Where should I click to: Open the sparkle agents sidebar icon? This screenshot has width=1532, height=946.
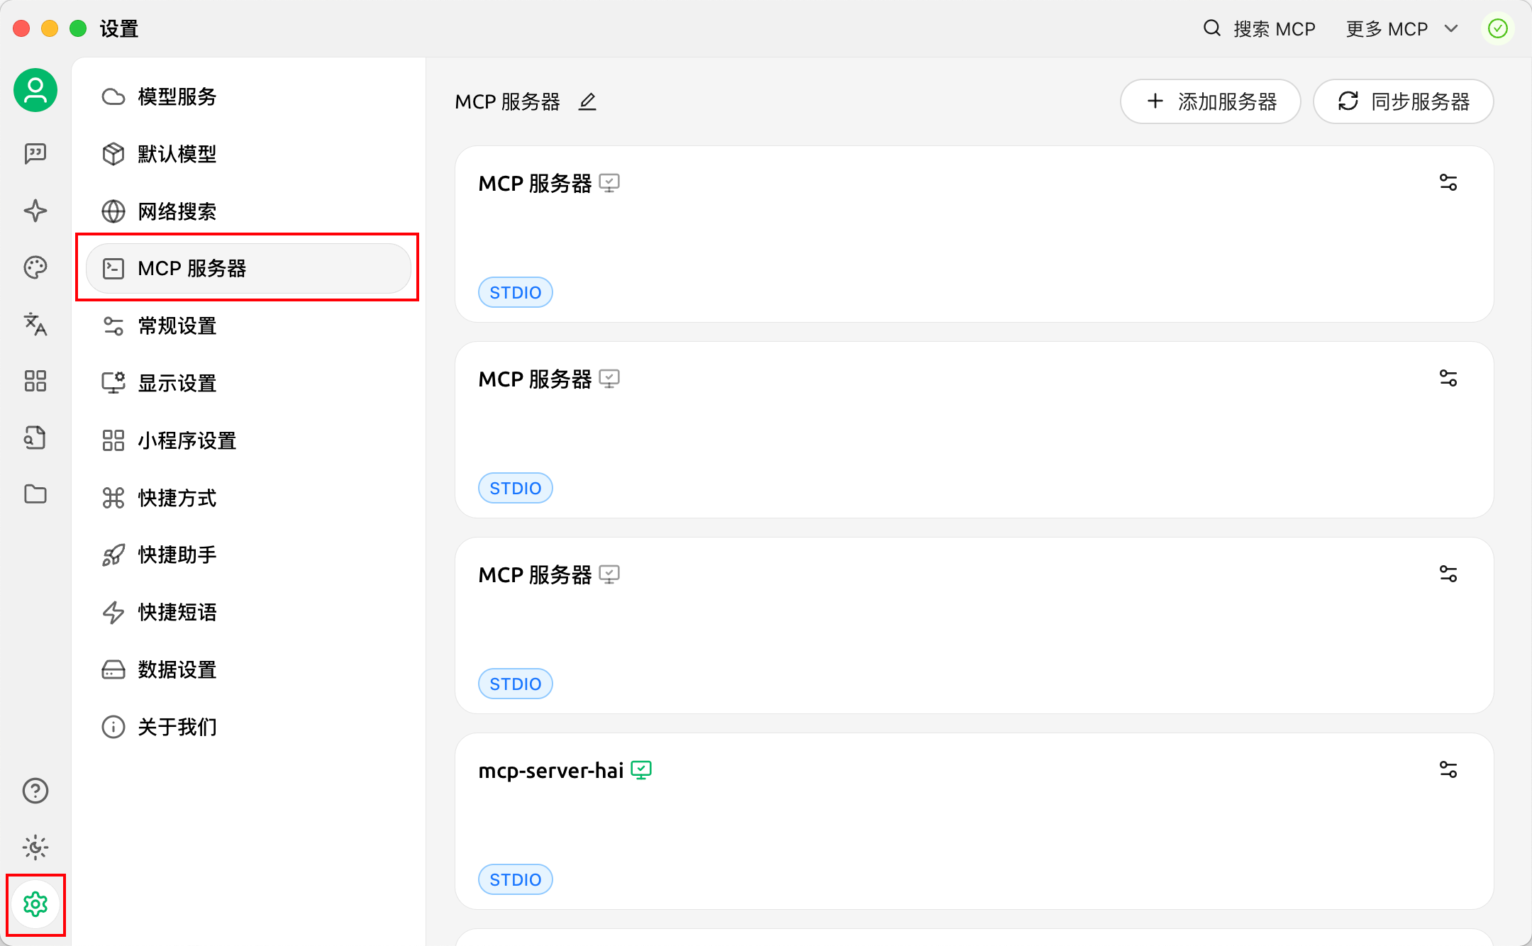click(x=35, y=211)
